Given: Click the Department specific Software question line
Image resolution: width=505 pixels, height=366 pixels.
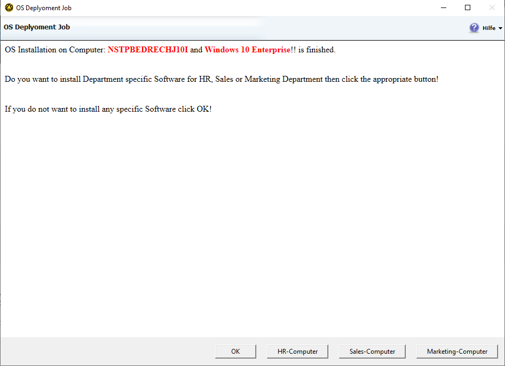Looking at the screenshot, I should [x=222, y=79].
